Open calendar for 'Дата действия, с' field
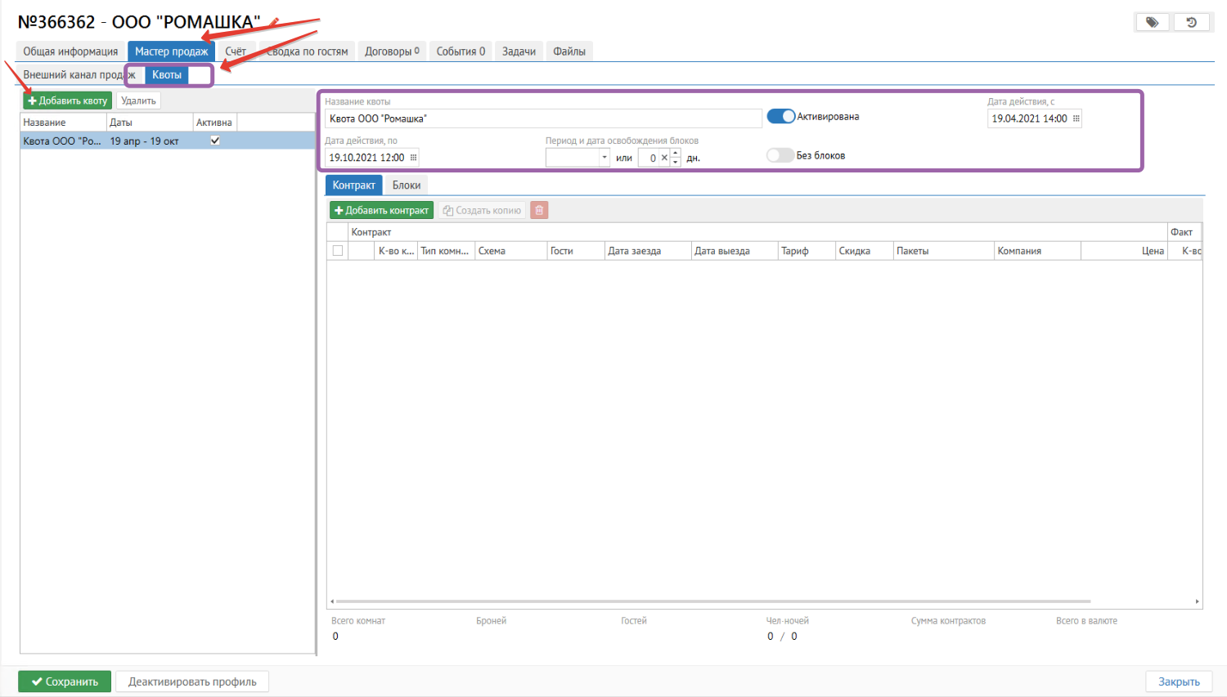The width and height of the screenshot is (1227, 697). click(x=1076, y=118)
